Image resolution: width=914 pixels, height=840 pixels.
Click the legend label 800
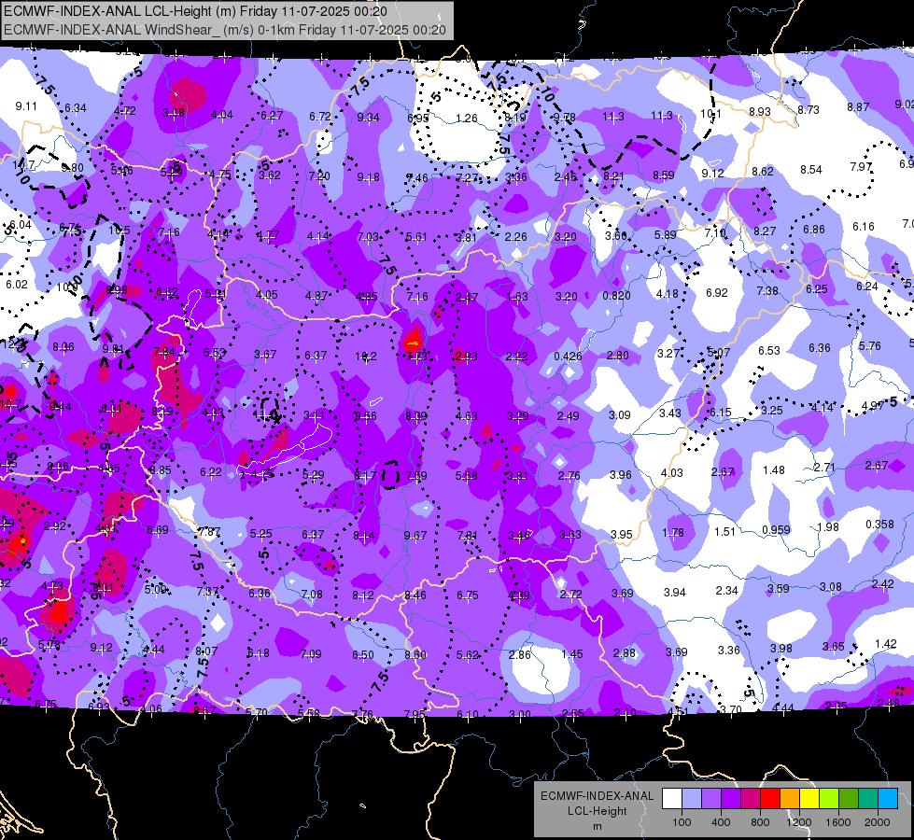click(x=760, y=822)
